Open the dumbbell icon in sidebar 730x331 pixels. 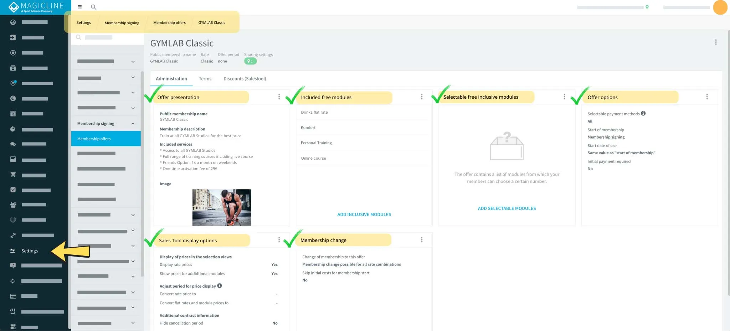pos(13,236)
